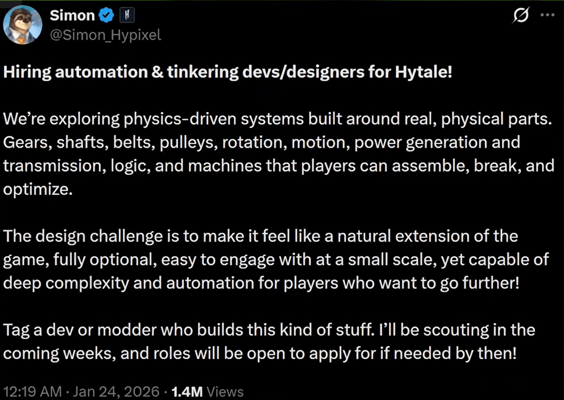Click the @Simon_Hypixel handle

(x=105, y=35)
